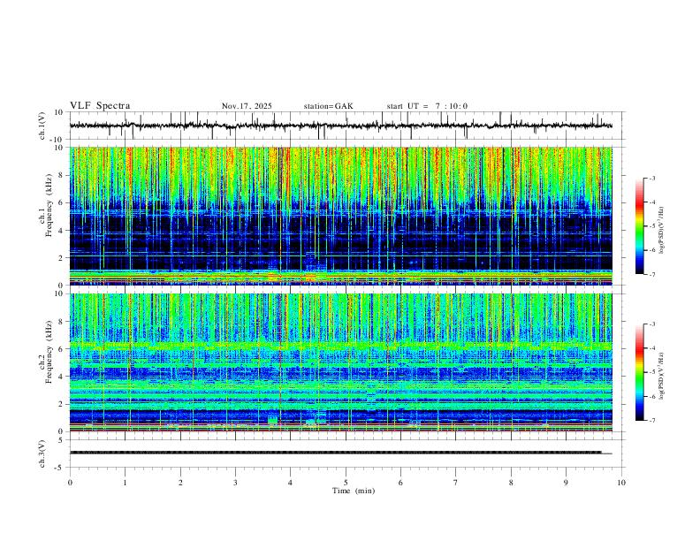Click time axis tick label '7'
Image resolution: width=700 pixels, height=541 pixels.
pyautogui.click(x=456, y=483)
